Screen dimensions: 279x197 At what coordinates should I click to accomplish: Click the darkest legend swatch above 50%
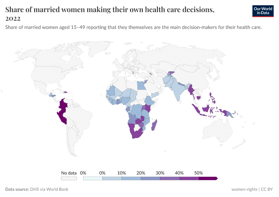pos(207,178)
